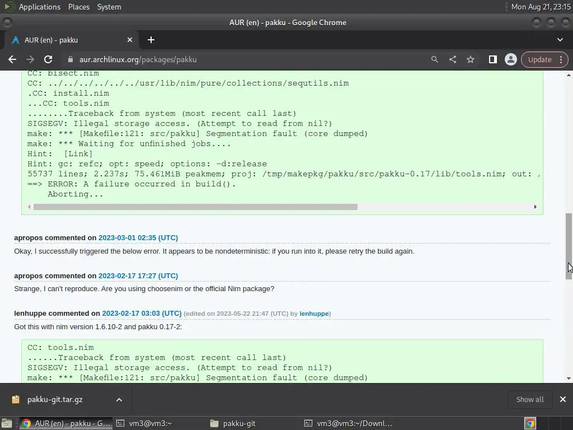The image size is (573, 430).
Task: Switch to pakku-git folder taskbar item
Action: [233, 423]
